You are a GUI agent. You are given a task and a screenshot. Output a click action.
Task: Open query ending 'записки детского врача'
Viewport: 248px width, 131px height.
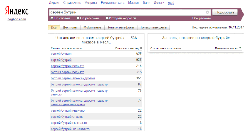click(79, 102)
